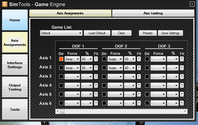Open Axis 3 DOF 1 force dropdown
This screenshot has width=198, height=125.
(x=72, y=76)
